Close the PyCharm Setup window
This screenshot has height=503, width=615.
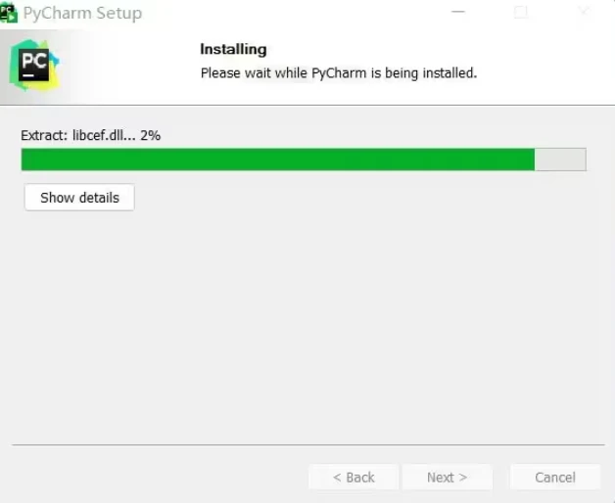pyautogui.click(x=585, y=12)
